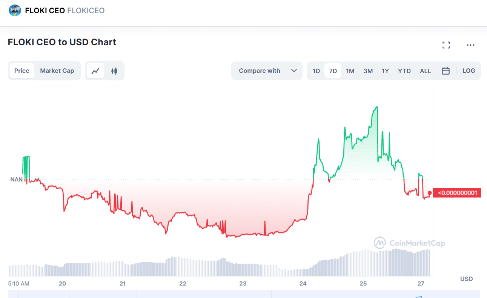Toggle LOG scale on chart

coord(469,71)
